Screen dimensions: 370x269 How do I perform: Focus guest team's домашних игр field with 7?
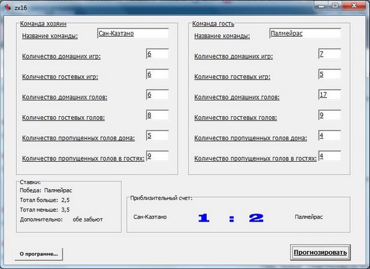click(330, 54)
